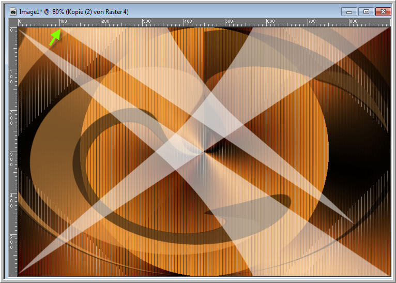Click the 'Image1* @ 80%' window title
The width and height of the screenshot is (396, 283).
point(74,12)
